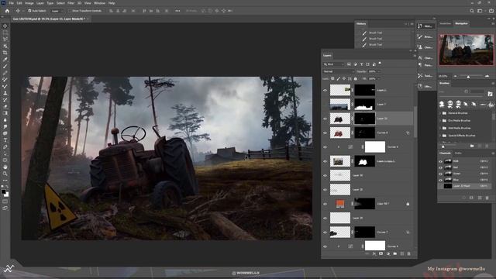Open the collapsed Paragraph panel button
The height and width of the screenshot is (279, 496).
coord(425,65)
